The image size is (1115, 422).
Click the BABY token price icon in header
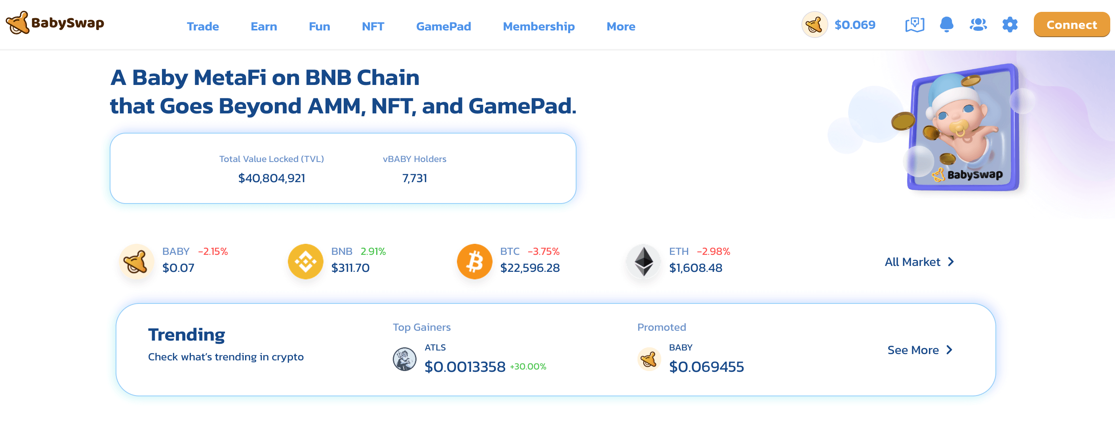click(814, 24)
